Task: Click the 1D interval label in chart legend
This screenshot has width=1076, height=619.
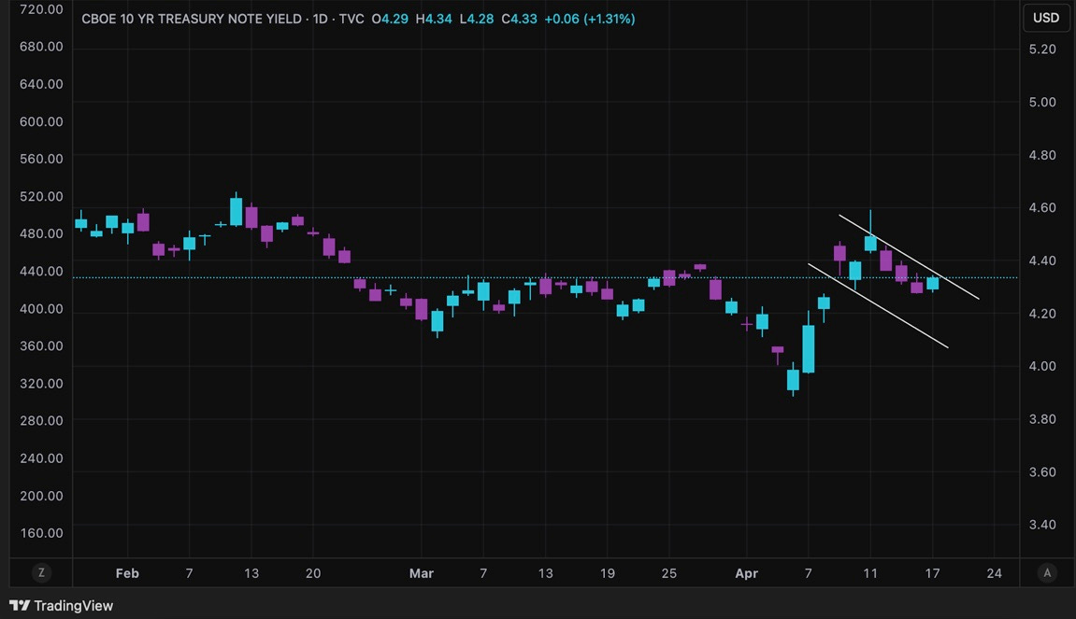Action: tap(321, 20)
